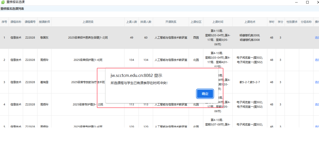Click the 上课人数 column header
The height and width of the screenshot is (153, 319).
pyautogui.click(x=132, y=22)
